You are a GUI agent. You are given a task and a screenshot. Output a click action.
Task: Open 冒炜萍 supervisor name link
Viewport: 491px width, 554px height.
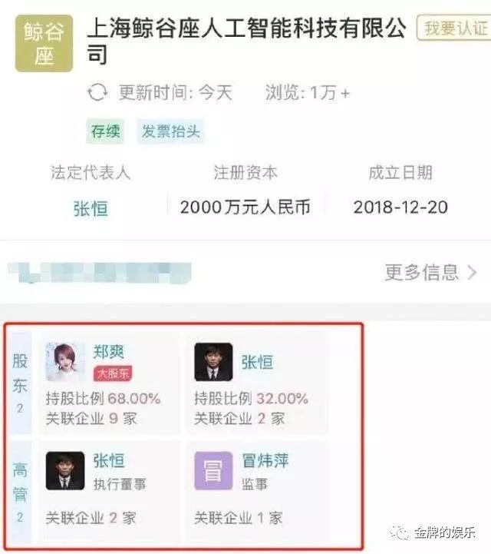click(x=265, y=461)
